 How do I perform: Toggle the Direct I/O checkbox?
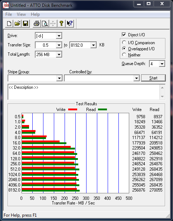coord(124,34)
